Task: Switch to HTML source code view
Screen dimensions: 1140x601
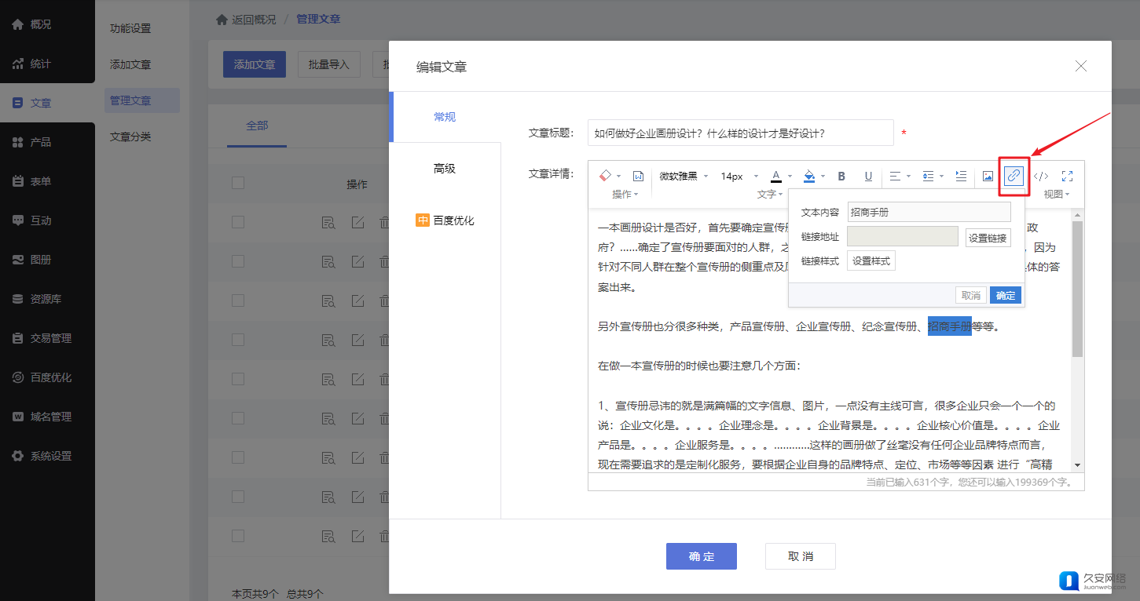Action: click(x=1041, y=177)
